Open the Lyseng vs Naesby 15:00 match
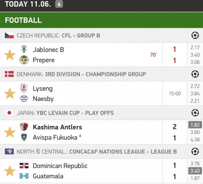Viewport: 203px width, 184px height. 101,94
